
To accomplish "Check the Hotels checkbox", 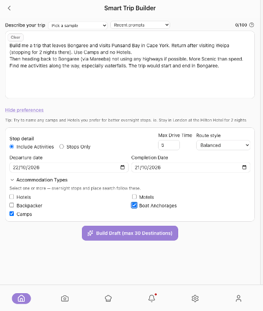I will tap(12, 196).
